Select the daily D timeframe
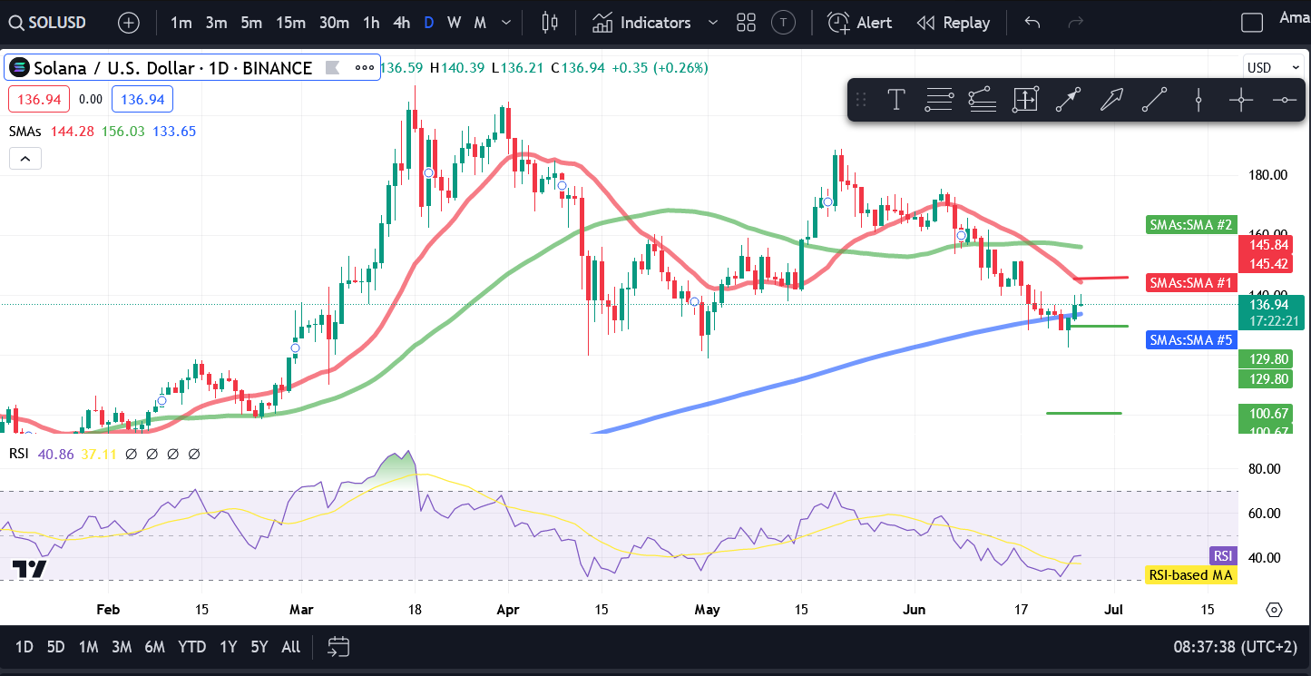This screenshot has width=1311, height=676. point(428,23)
